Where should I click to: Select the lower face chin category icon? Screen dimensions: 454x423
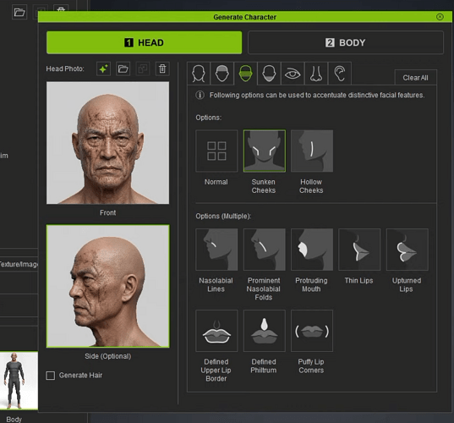click(x=269, y=74)
